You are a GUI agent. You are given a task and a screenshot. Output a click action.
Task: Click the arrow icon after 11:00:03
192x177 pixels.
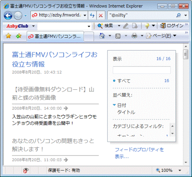point(66,160)
